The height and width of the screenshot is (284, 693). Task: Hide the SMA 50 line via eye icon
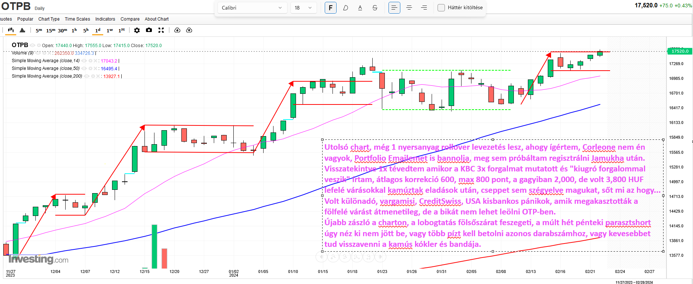tap(84, 68)
